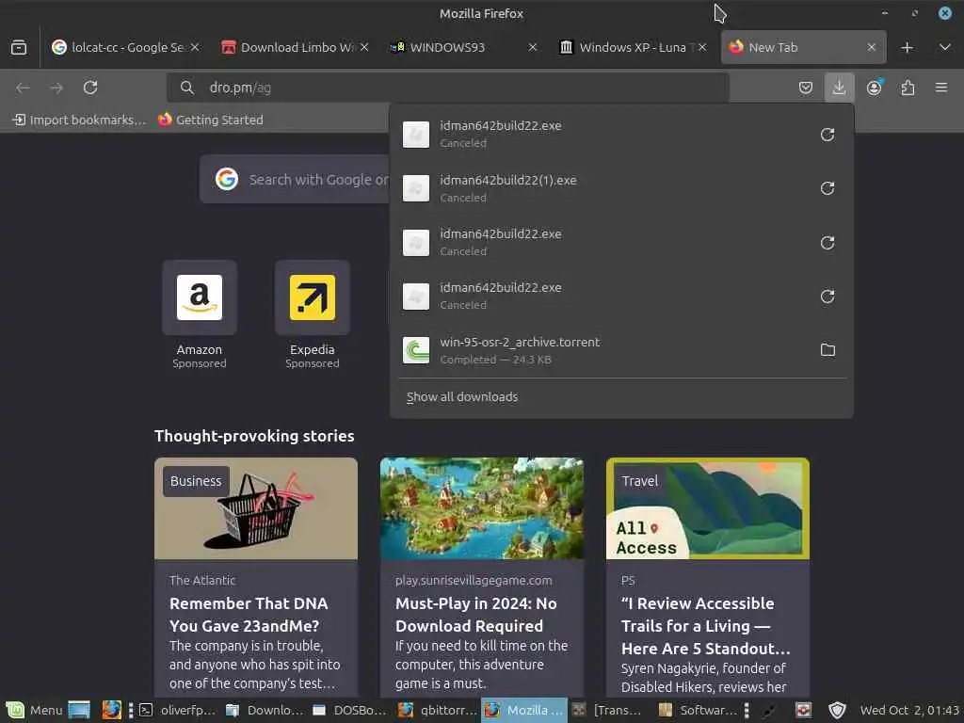Open a new tab with the plus button
The height and width of the screenshot is (723, 964).
907,47
